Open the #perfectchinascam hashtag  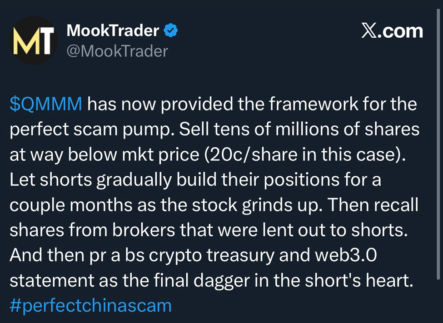pyautogui.click(x=90, y=305)
